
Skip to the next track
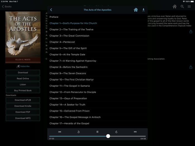135,132
